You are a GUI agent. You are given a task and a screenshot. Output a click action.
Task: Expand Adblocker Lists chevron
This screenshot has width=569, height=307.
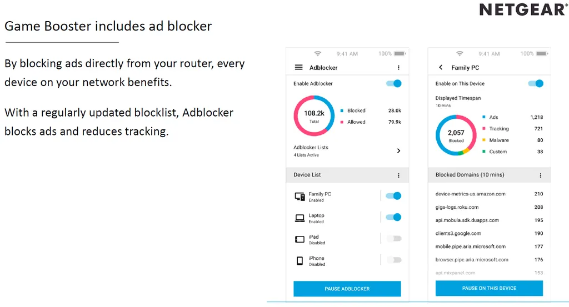[398, 150]
